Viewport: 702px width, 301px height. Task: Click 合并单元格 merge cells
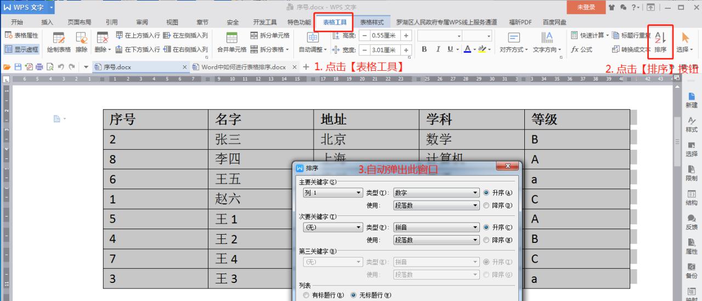231,42
